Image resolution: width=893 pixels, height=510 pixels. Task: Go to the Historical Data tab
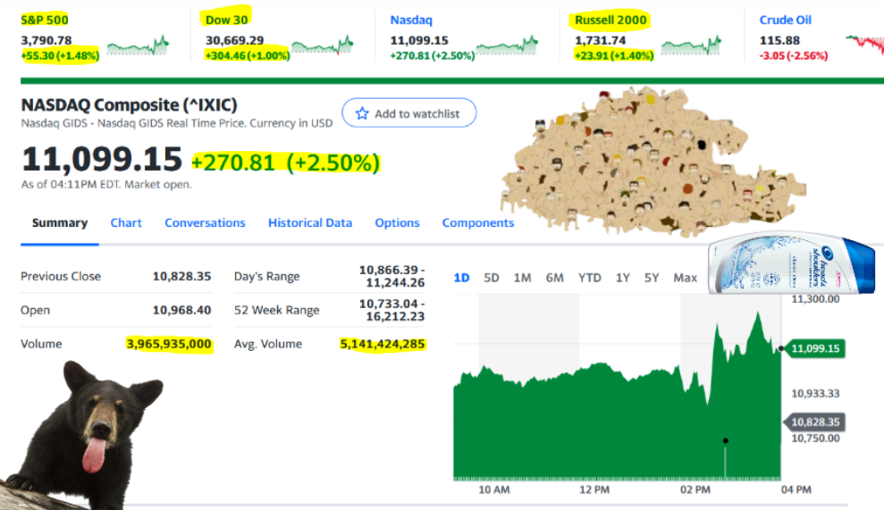pos(310,223)
